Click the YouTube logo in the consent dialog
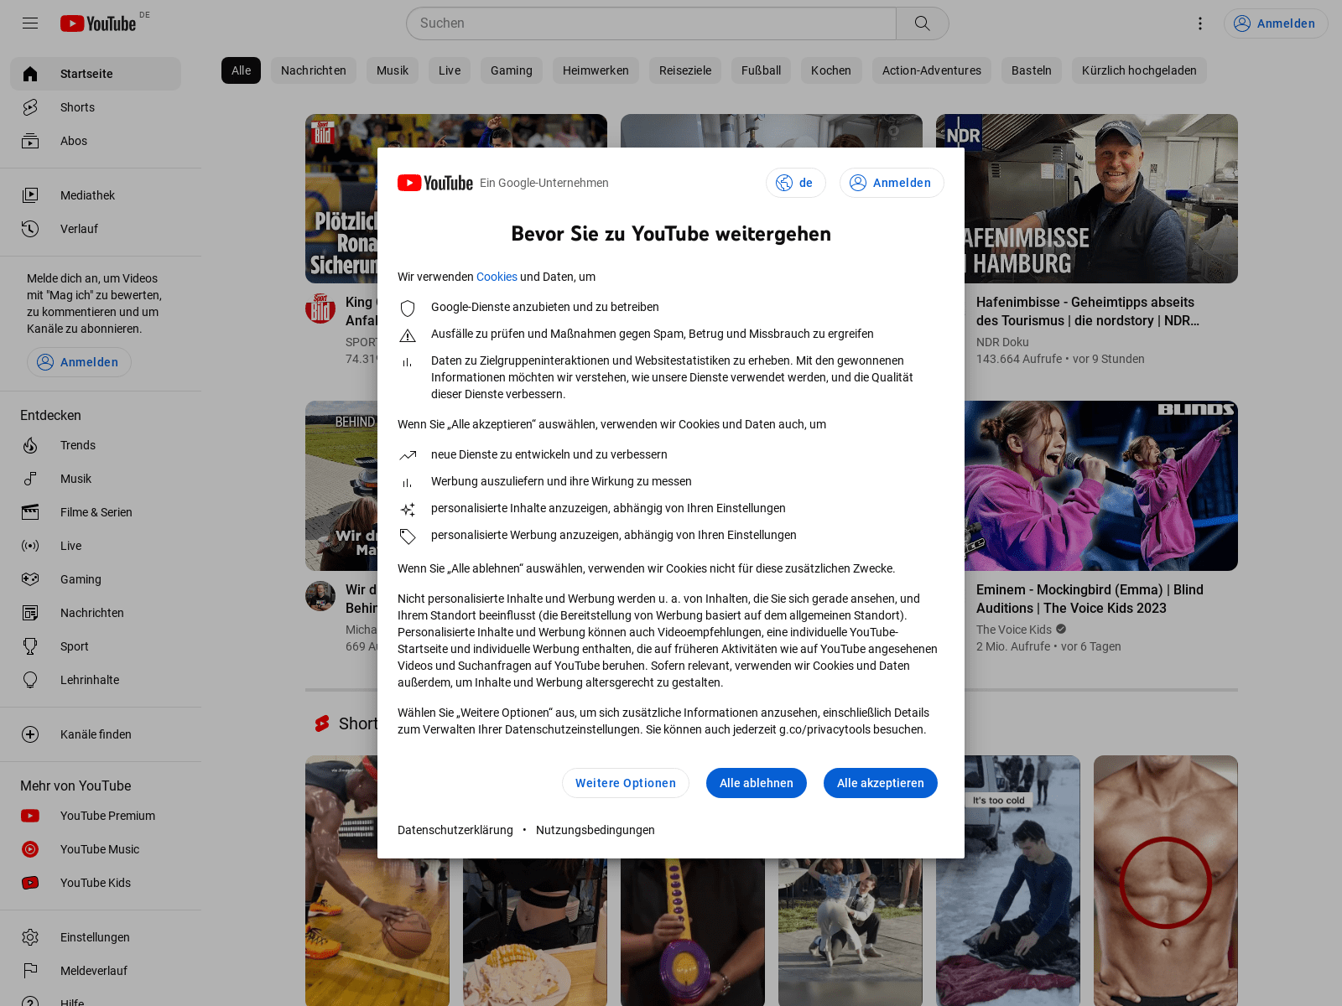1342x1006 pixels. click(x=435, y=183)
